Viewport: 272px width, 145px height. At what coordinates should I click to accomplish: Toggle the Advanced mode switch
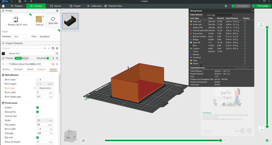pyautogui.click(x=49, y=58)
